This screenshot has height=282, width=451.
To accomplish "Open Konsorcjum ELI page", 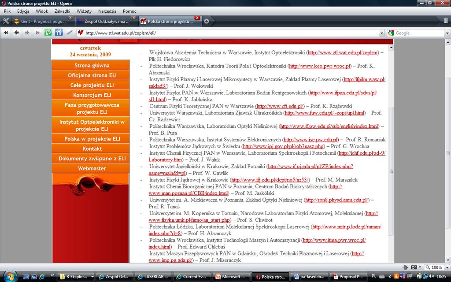I will click(x=92, y=95).
